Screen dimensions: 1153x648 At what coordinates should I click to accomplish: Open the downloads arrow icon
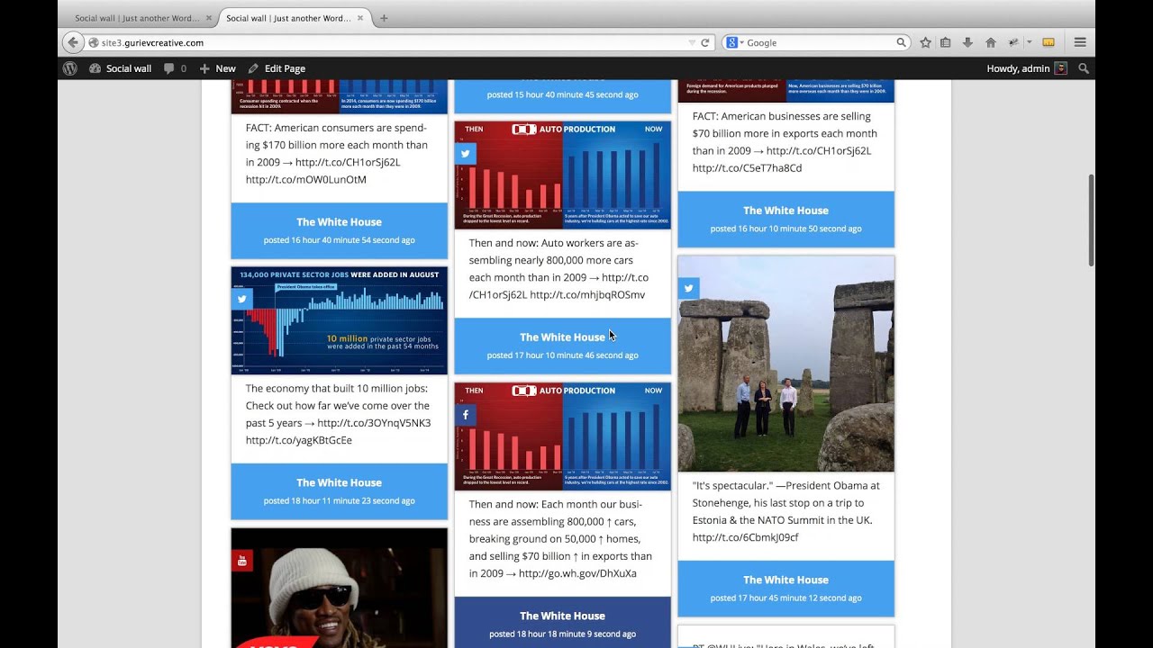[x=967, y=42]
